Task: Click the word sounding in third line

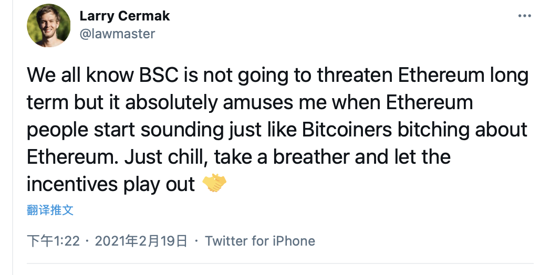Action: (x=182, y=130)
